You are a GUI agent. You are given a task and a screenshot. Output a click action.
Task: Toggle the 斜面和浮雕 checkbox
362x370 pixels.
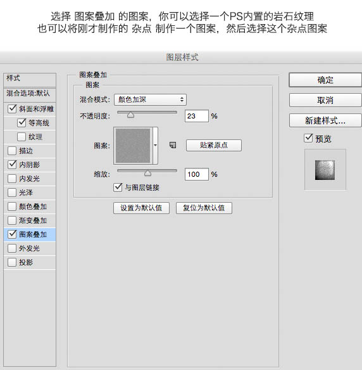point(12,109)
